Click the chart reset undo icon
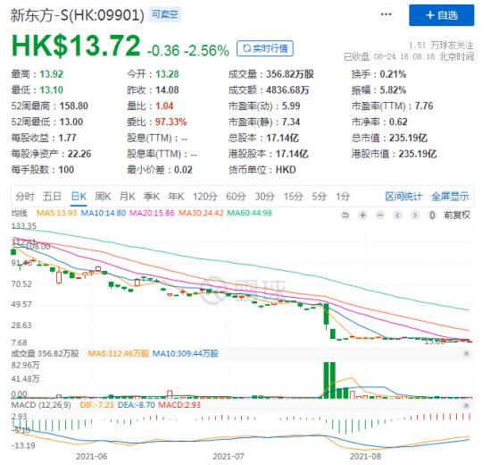Screen dimensions: 491x465 pyautogui.click(x=345, y=216)
